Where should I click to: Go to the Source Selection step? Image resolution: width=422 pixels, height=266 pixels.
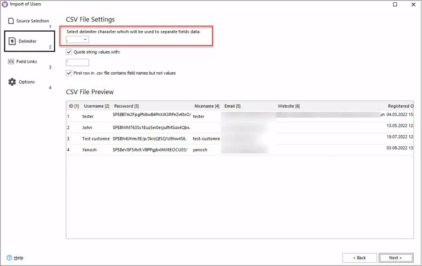(x=32, y=21)
